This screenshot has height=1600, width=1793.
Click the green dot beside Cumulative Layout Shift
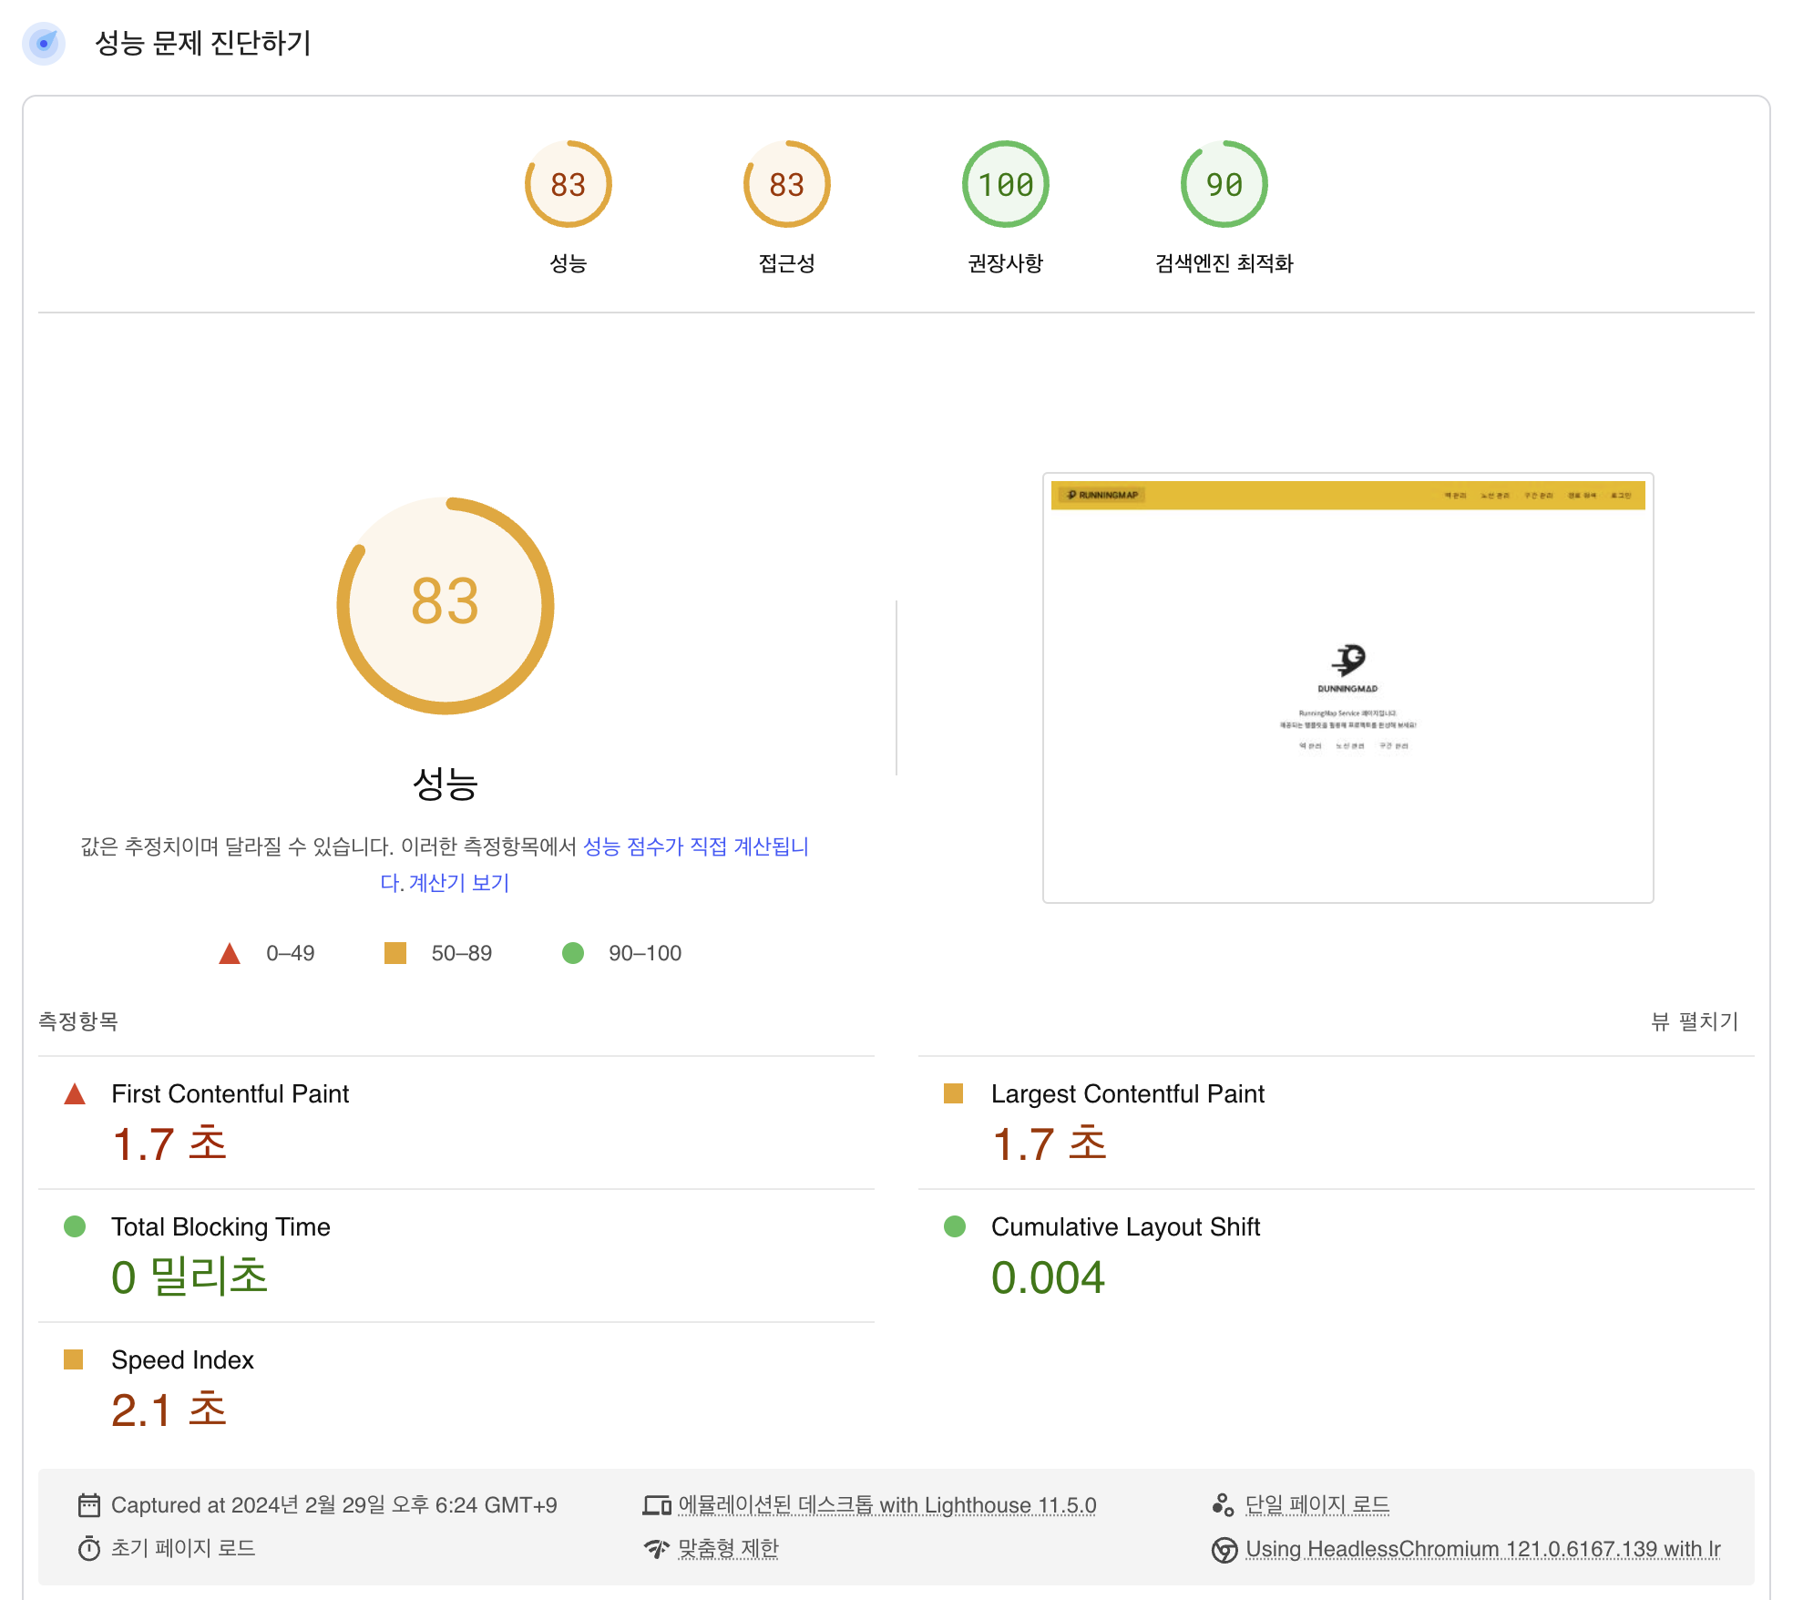click(955, 1226)
